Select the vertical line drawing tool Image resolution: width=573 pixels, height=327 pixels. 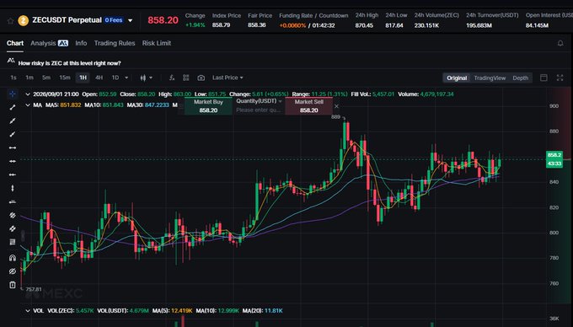pyautogui.click(x=13, y=188)
